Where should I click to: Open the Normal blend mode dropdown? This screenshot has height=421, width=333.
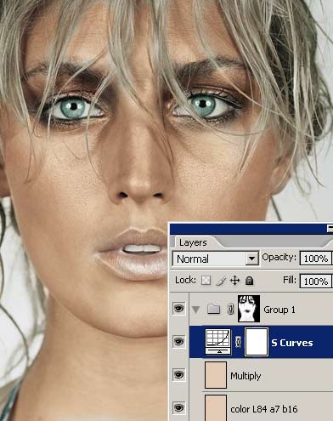point(216,259)
